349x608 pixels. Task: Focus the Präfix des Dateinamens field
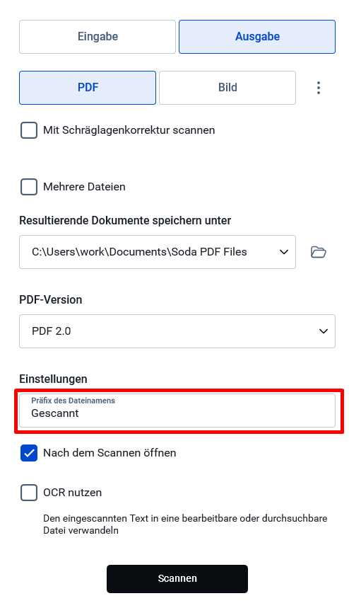[x=177, y=411]
